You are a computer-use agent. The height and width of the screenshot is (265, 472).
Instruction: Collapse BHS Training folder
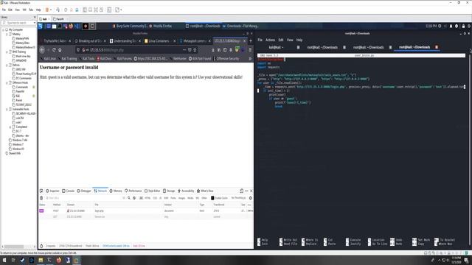7,52
